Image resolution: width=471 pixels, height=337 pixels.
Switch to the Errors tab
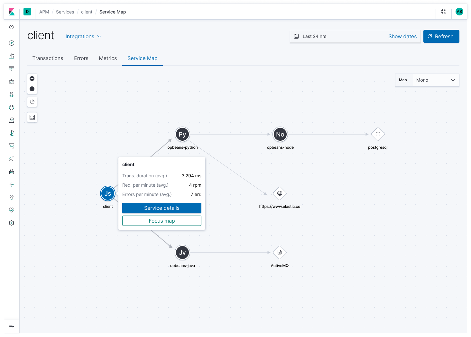click(x=81, y=58)
